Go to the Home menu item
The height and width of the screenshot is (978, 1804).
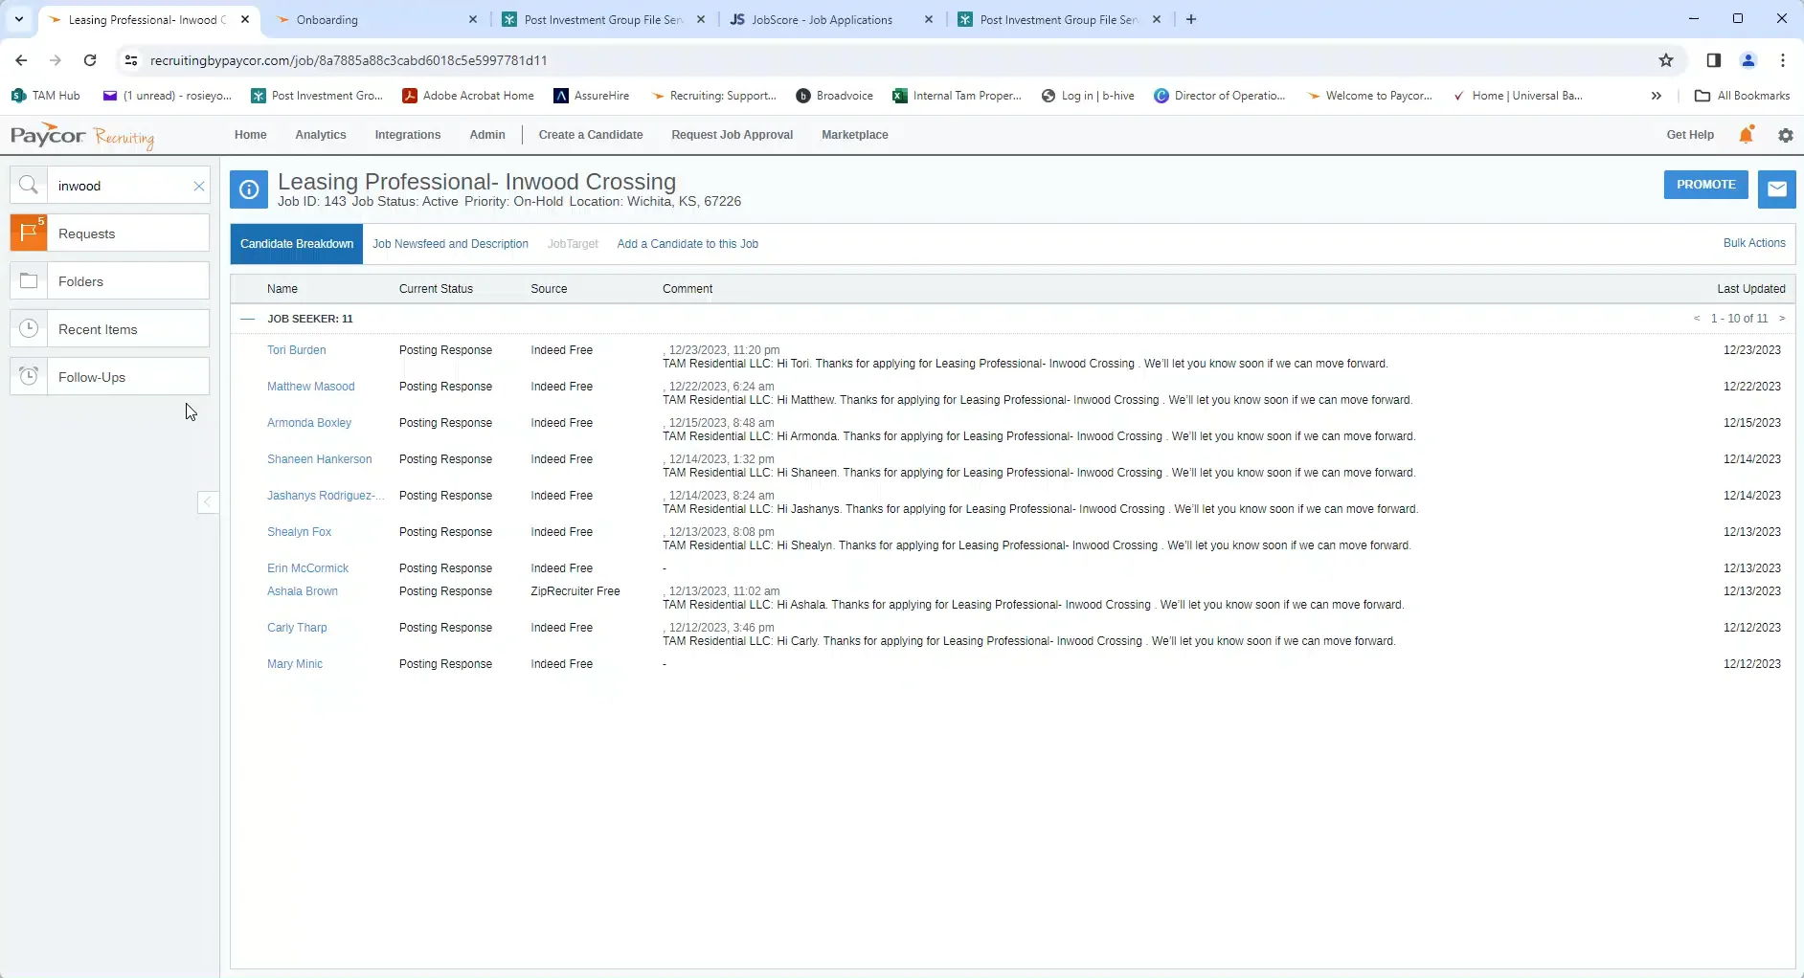pos(251,135)
